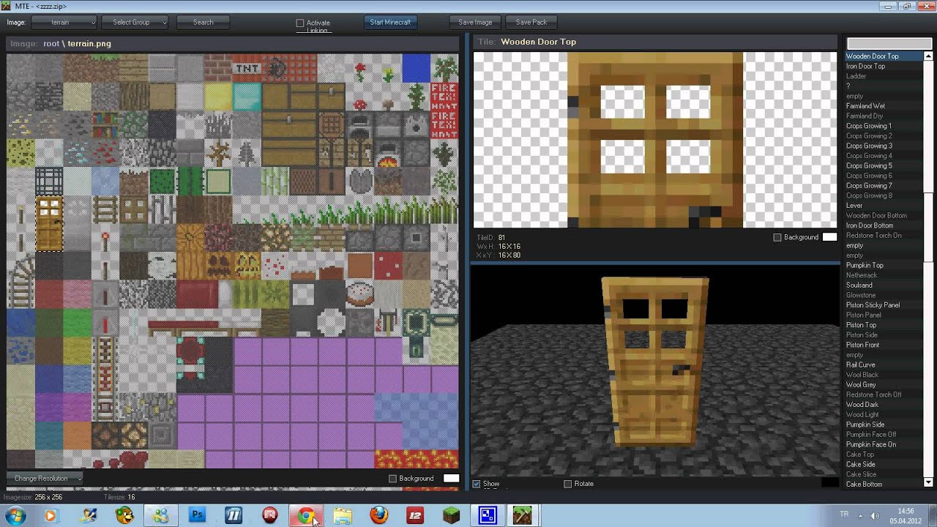This screenshot has width=937, height=527.
Task: Open Windows Explorer folder in taskbar
Action: 343,515
